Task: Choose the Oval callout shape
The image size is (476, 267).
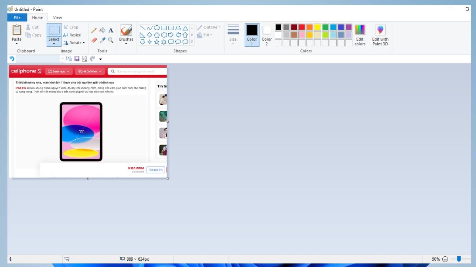Action: pos(178,42)
